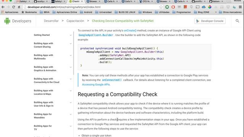The height and width of the screenshot is (137, 244).
Task: Open the Programacion bookmark folder
Action: pyautogui.click(x=181, y=12)
